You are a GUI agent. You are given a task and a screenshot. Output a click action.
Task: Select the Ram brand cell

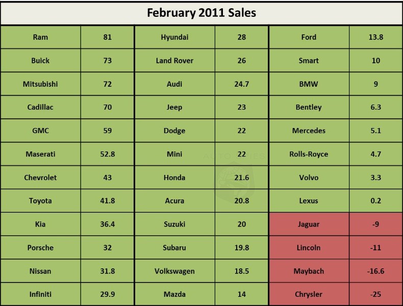click(x=41, y=37)
